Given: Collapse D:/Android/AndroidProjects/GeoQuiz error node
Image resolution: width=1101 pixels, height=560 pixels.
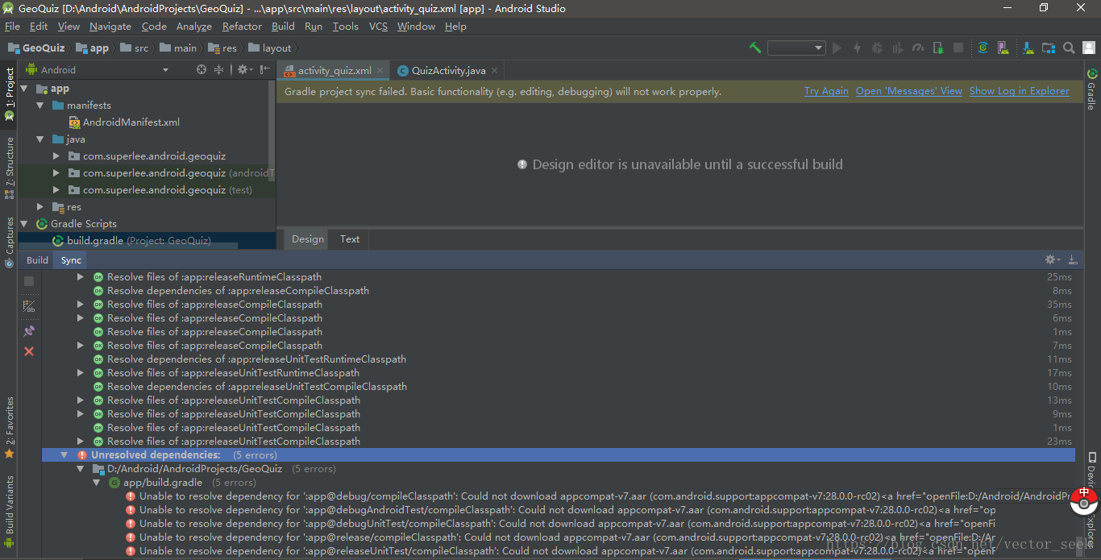Looking at the screenshot, I should [x=80, y=469].
